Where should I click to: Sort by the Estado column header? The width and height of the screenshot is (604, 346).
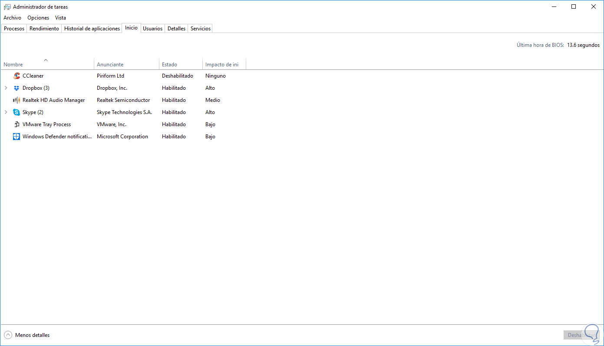pyautogui.click(x=181, y=64)
